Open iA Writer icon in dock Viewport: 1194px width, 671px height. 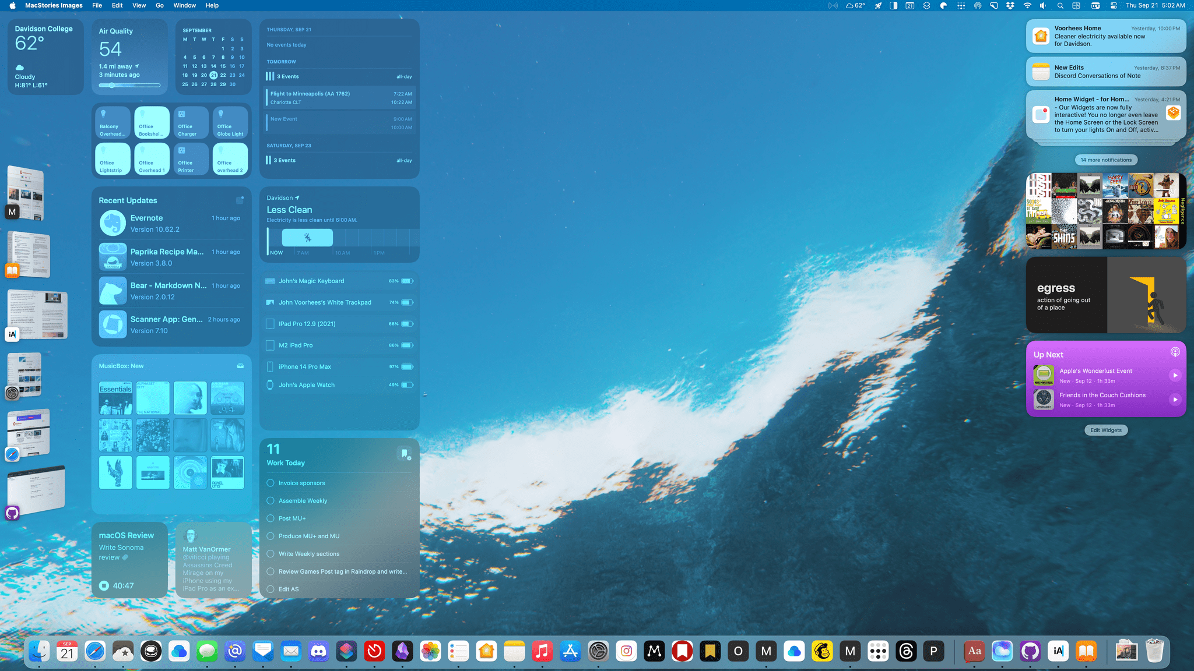1059,651
